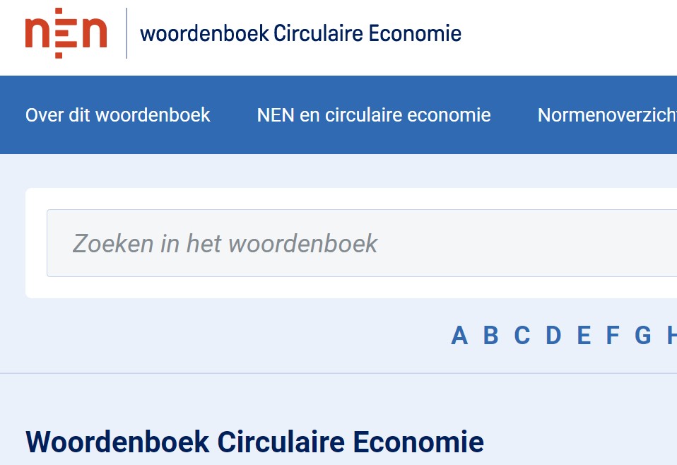
Task: Go to NEN en circulaire economie
Action: [x=374, y=115]
